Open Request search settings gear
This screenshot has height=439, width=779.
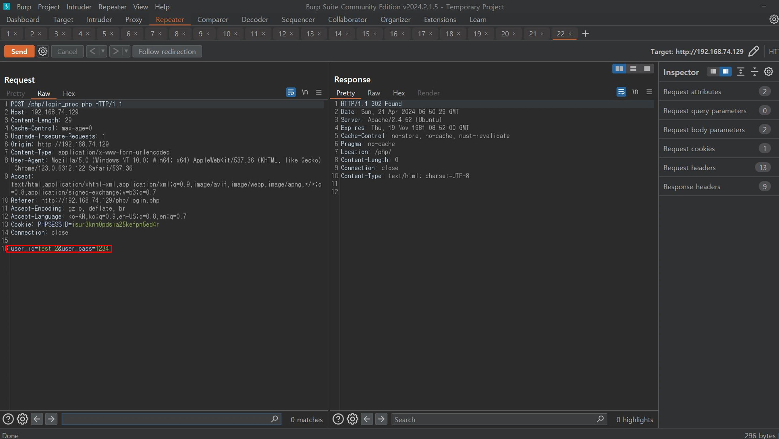pos(22,419)
